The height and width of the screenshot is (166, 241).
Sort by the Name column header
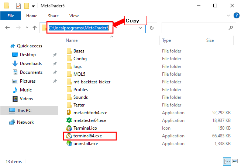click(x=72, y=40)
